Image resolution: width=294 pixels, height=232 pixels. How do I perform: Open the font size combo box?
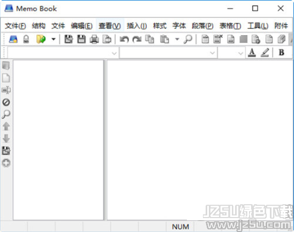(231, 53)
